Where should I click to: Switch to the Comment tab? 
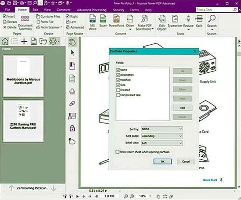[x=64, y=10]
